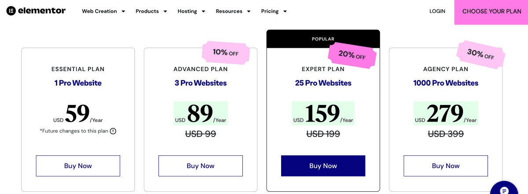The width and height of the screenshot is (528, 194).
Task: Expand the Products dropdown arrow
Action: tap(165, 11)
